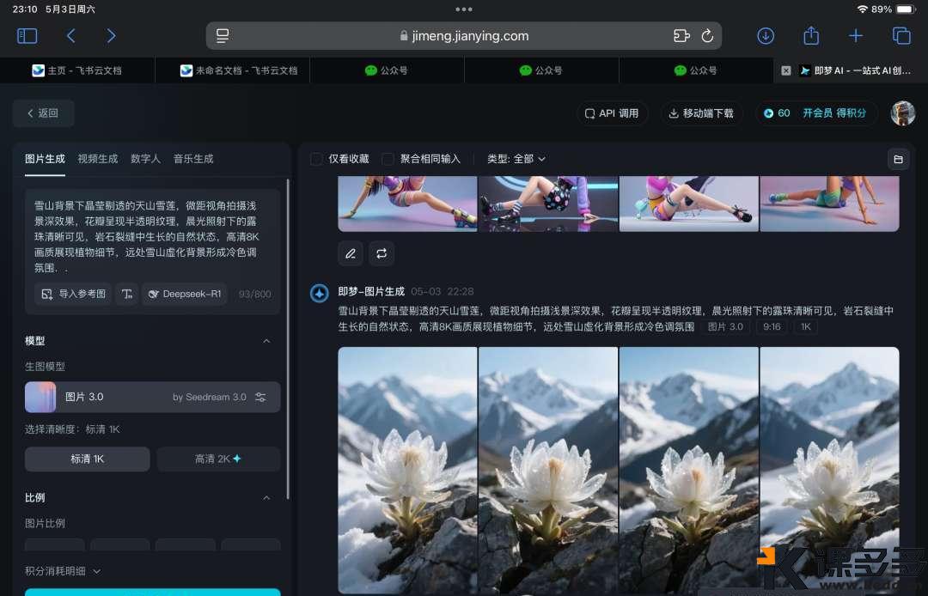Go back with the browser back arrow

coord(71,36)
